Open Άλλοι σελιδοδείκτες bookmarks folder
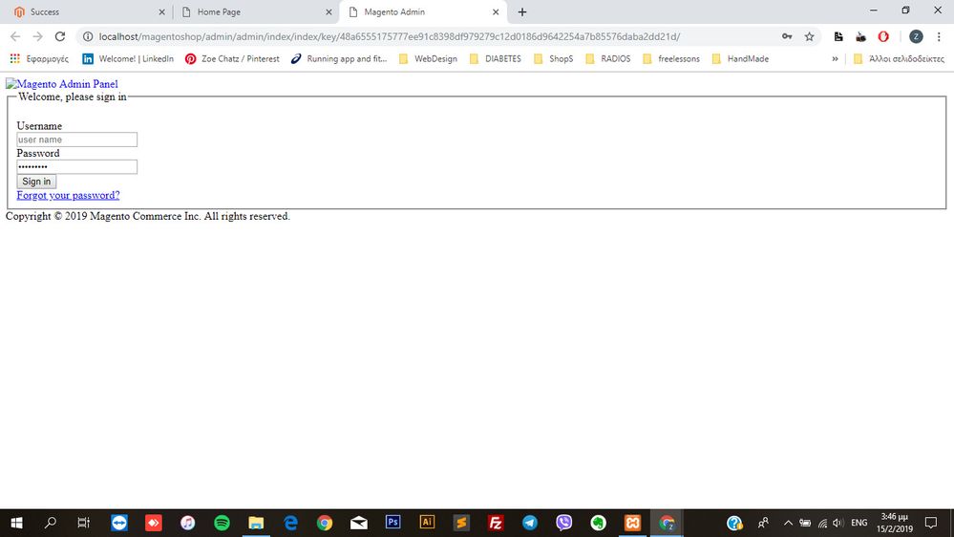This screenshot has width=954, height=537. [x=900, y=58]
